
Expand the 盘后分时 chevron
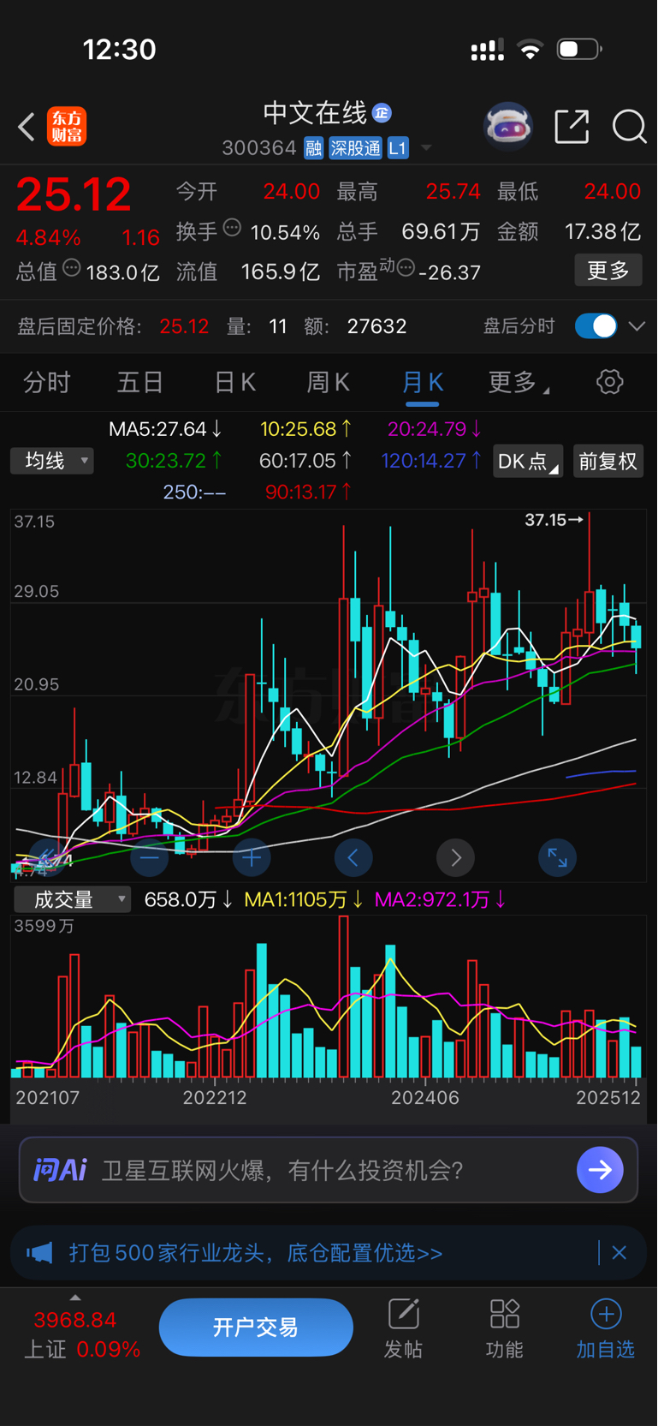click(x=637, y=326)
